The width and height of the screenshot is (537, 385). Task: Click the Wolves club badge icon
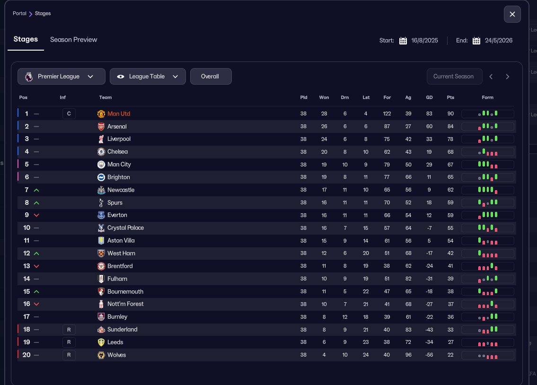tap(101, 355)
